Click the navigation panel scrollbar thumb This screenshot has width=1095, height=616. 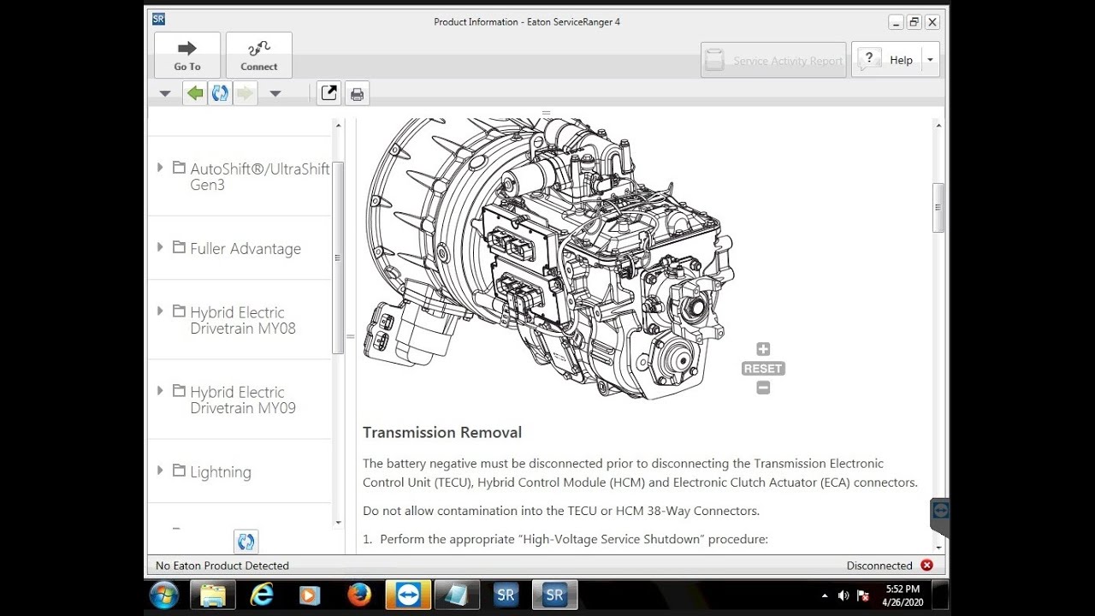pyautogui.click(x=338, y=258)
